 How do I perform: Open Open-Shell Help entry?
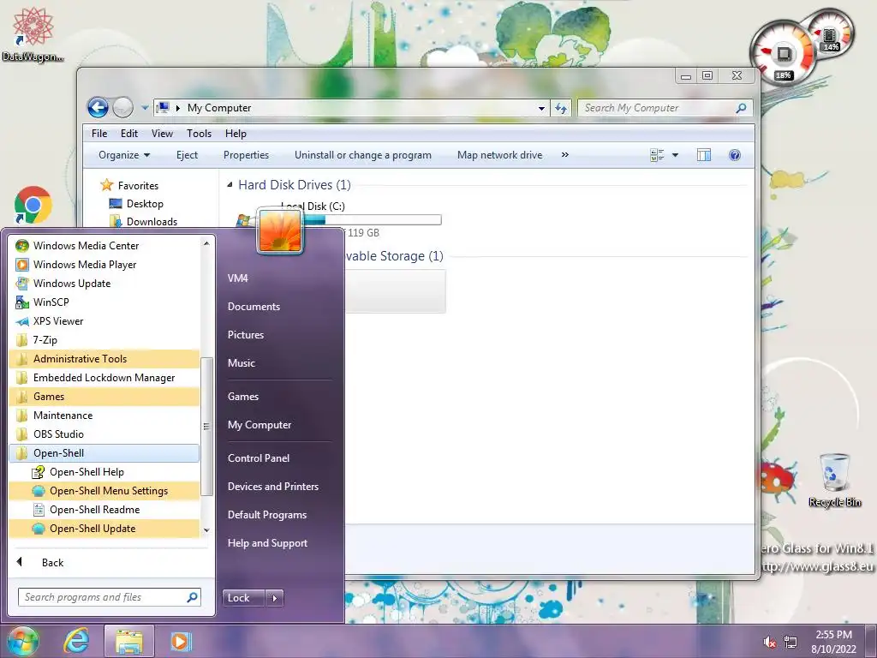104,472
